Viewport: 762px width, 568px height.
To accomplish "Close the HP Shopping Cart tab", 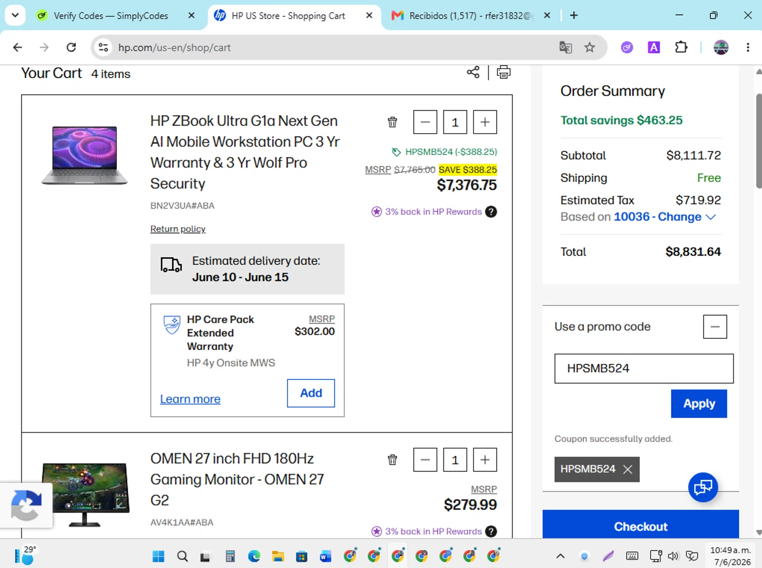I will click(369, 16).
